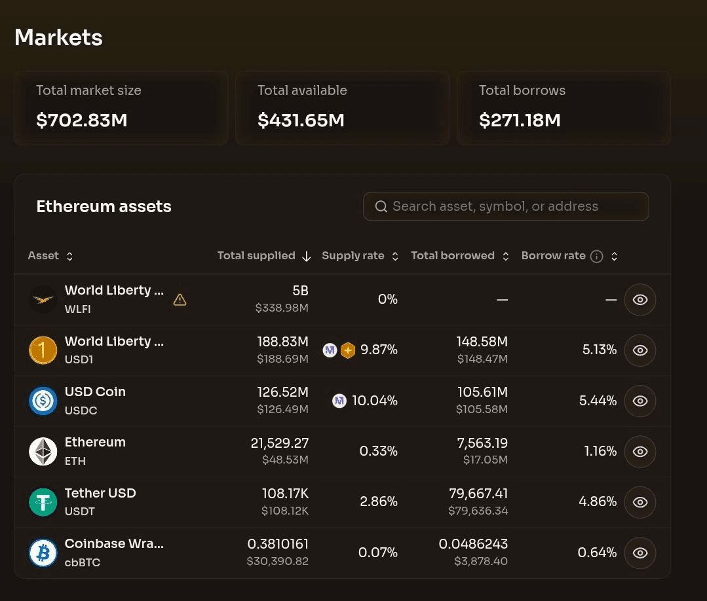Click the M reward badge on USDC row

pyautogui.click(x=339, y=401)
